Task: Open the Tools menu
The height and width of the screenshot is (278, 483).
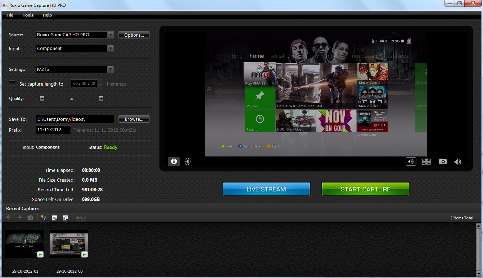Action: point(28,15)
